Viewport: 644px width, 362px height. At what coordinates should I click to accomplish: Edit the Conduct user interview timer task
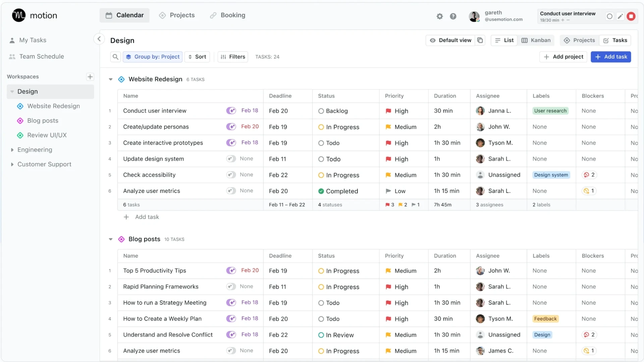point(620,16)
